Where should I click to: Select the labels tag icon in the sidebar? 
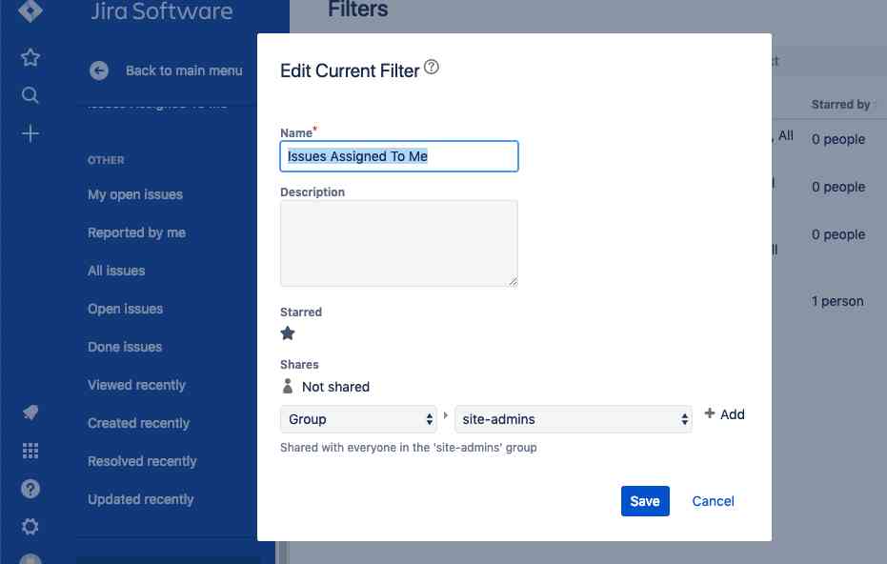(30, 413)
